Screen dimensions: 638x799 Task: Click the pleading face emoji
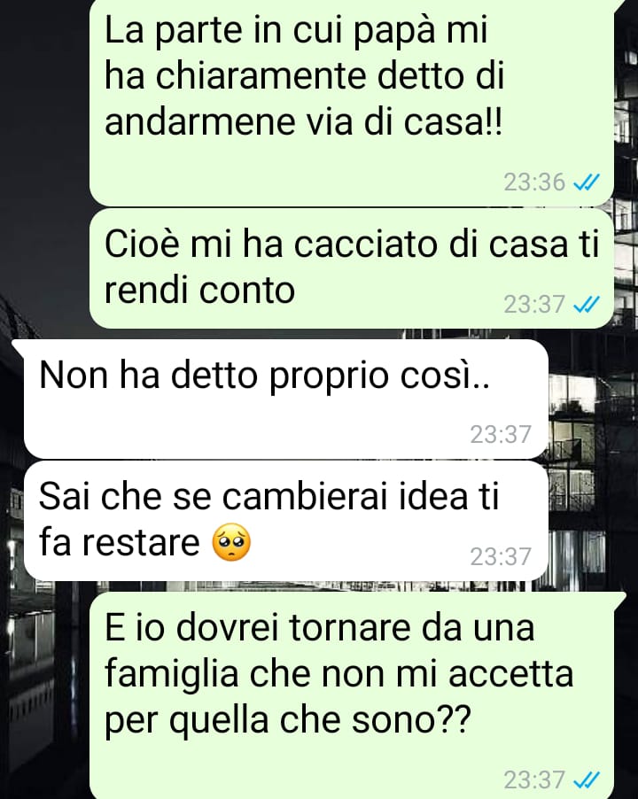231,542
